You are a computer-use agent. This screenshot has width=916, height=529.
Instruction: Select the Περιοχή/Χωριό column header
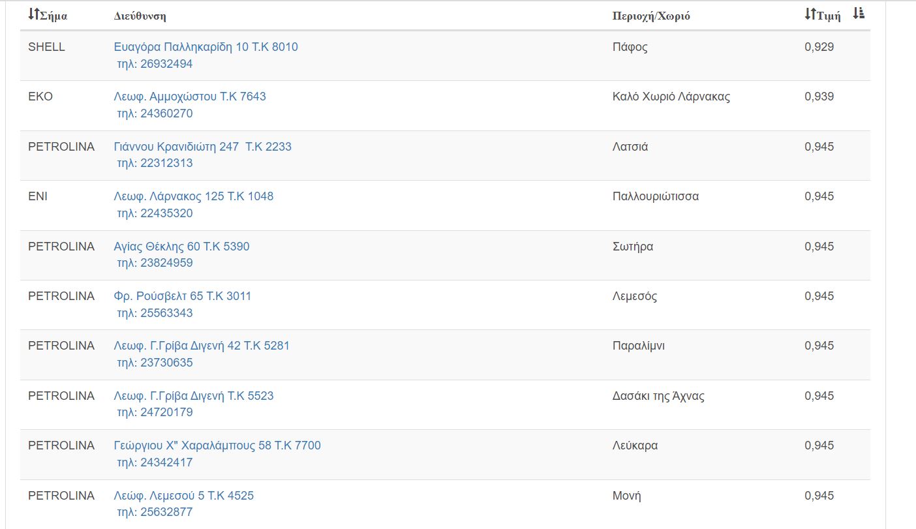click(x=651, y=16)
